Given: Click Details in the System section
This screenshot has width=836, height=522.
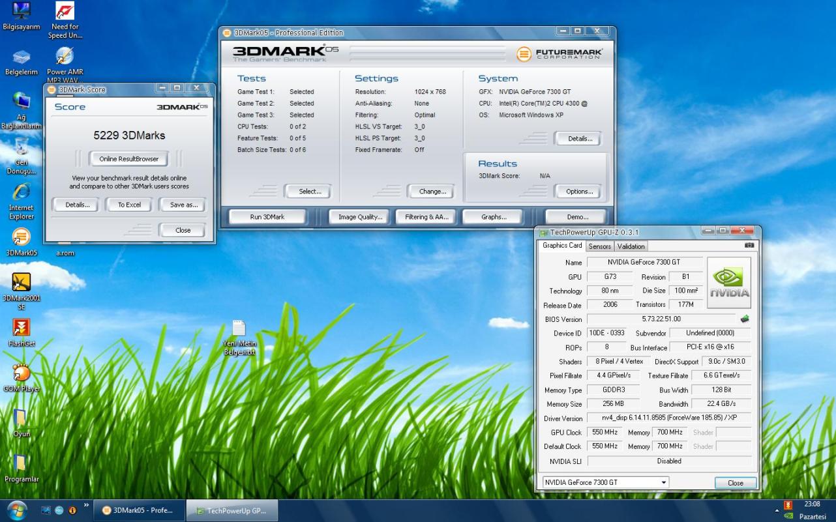Looking at the screenshot, I should point(580,138).
